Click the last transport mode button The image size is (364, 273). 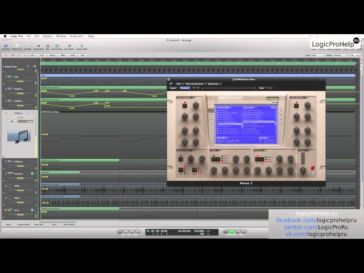pyautogui.click(x=243, y=232)
